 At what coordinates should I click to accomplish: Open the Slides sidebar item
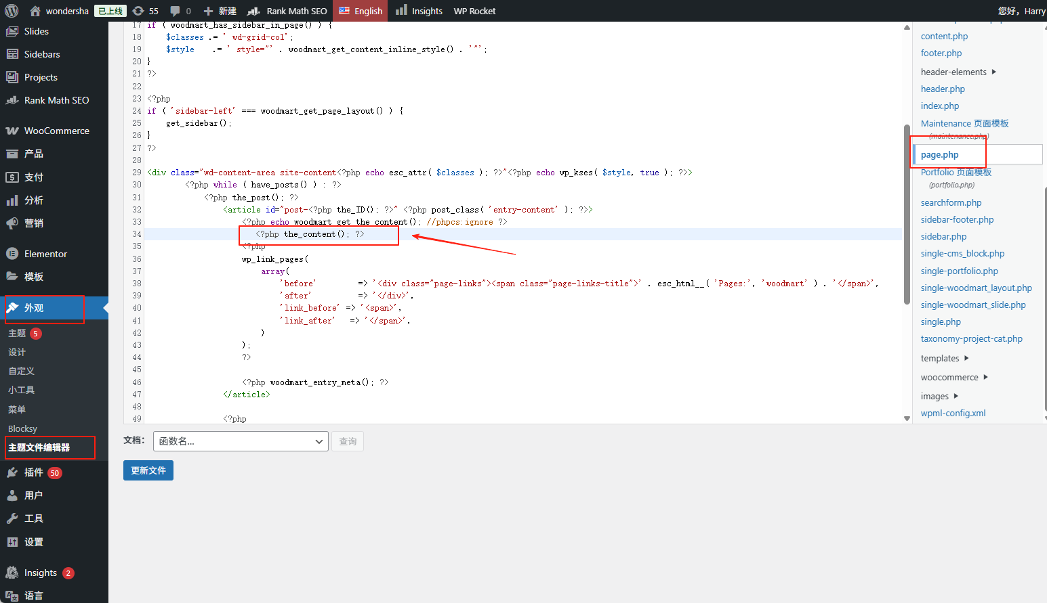pos(36,31)
